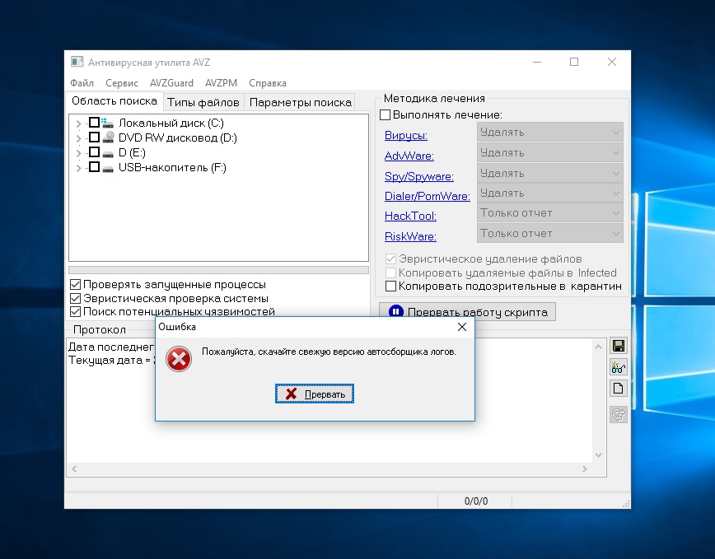The height and width of the screenshot is (559, 715).
Task: Click Прервать работу скрипта button
Action: click(x=467, y=312)
